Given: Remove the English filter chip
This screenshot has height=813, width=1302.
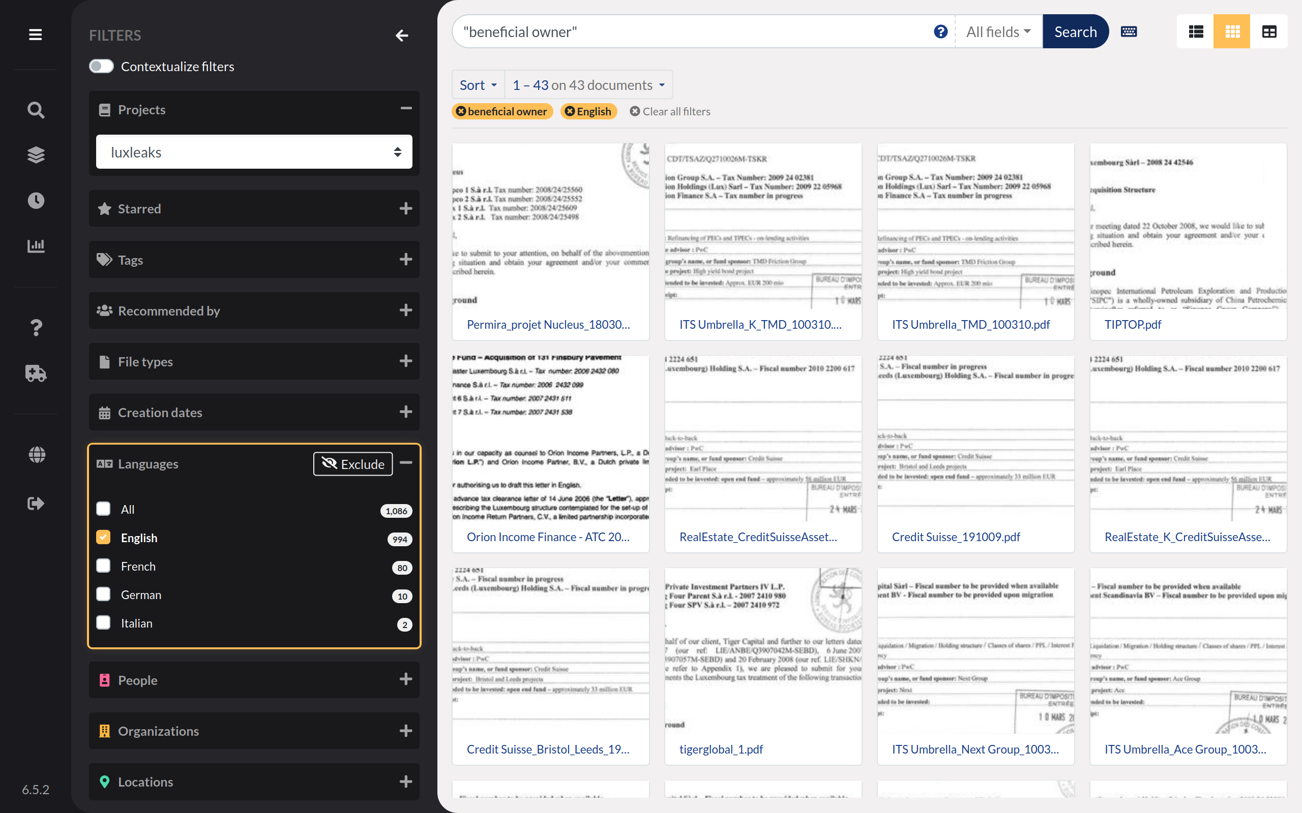Looking at the screenshot, I should [570, 111].
